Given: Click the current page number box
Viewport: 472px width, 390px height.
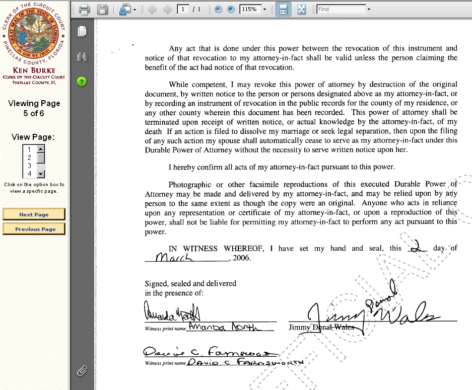Looking at the screenshot, I should (183, 9).
